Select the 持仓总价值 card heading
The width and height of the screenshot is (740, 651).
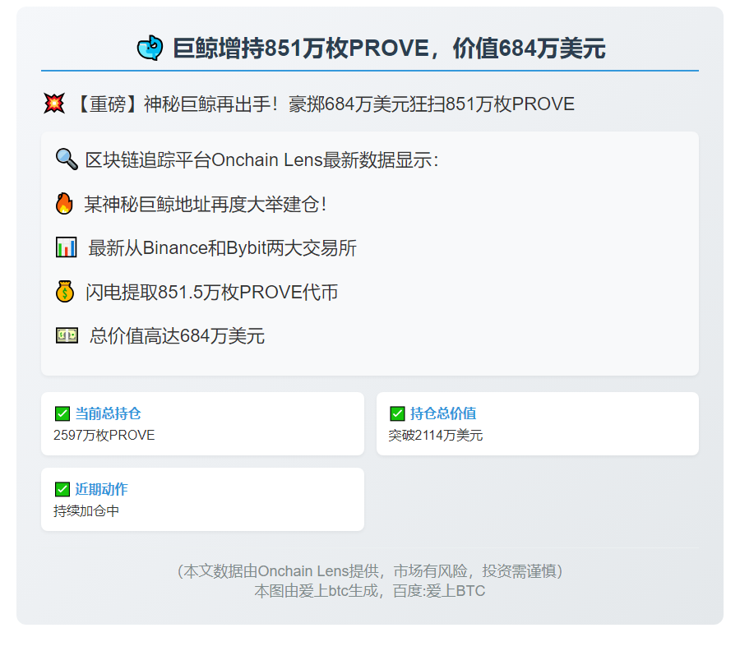tap(443, 413)
